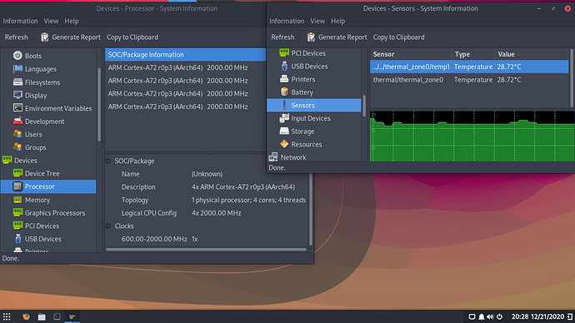This screenshot has height=323, width=575.
Task: Collapse the Clocks details group
Action: 108,226
